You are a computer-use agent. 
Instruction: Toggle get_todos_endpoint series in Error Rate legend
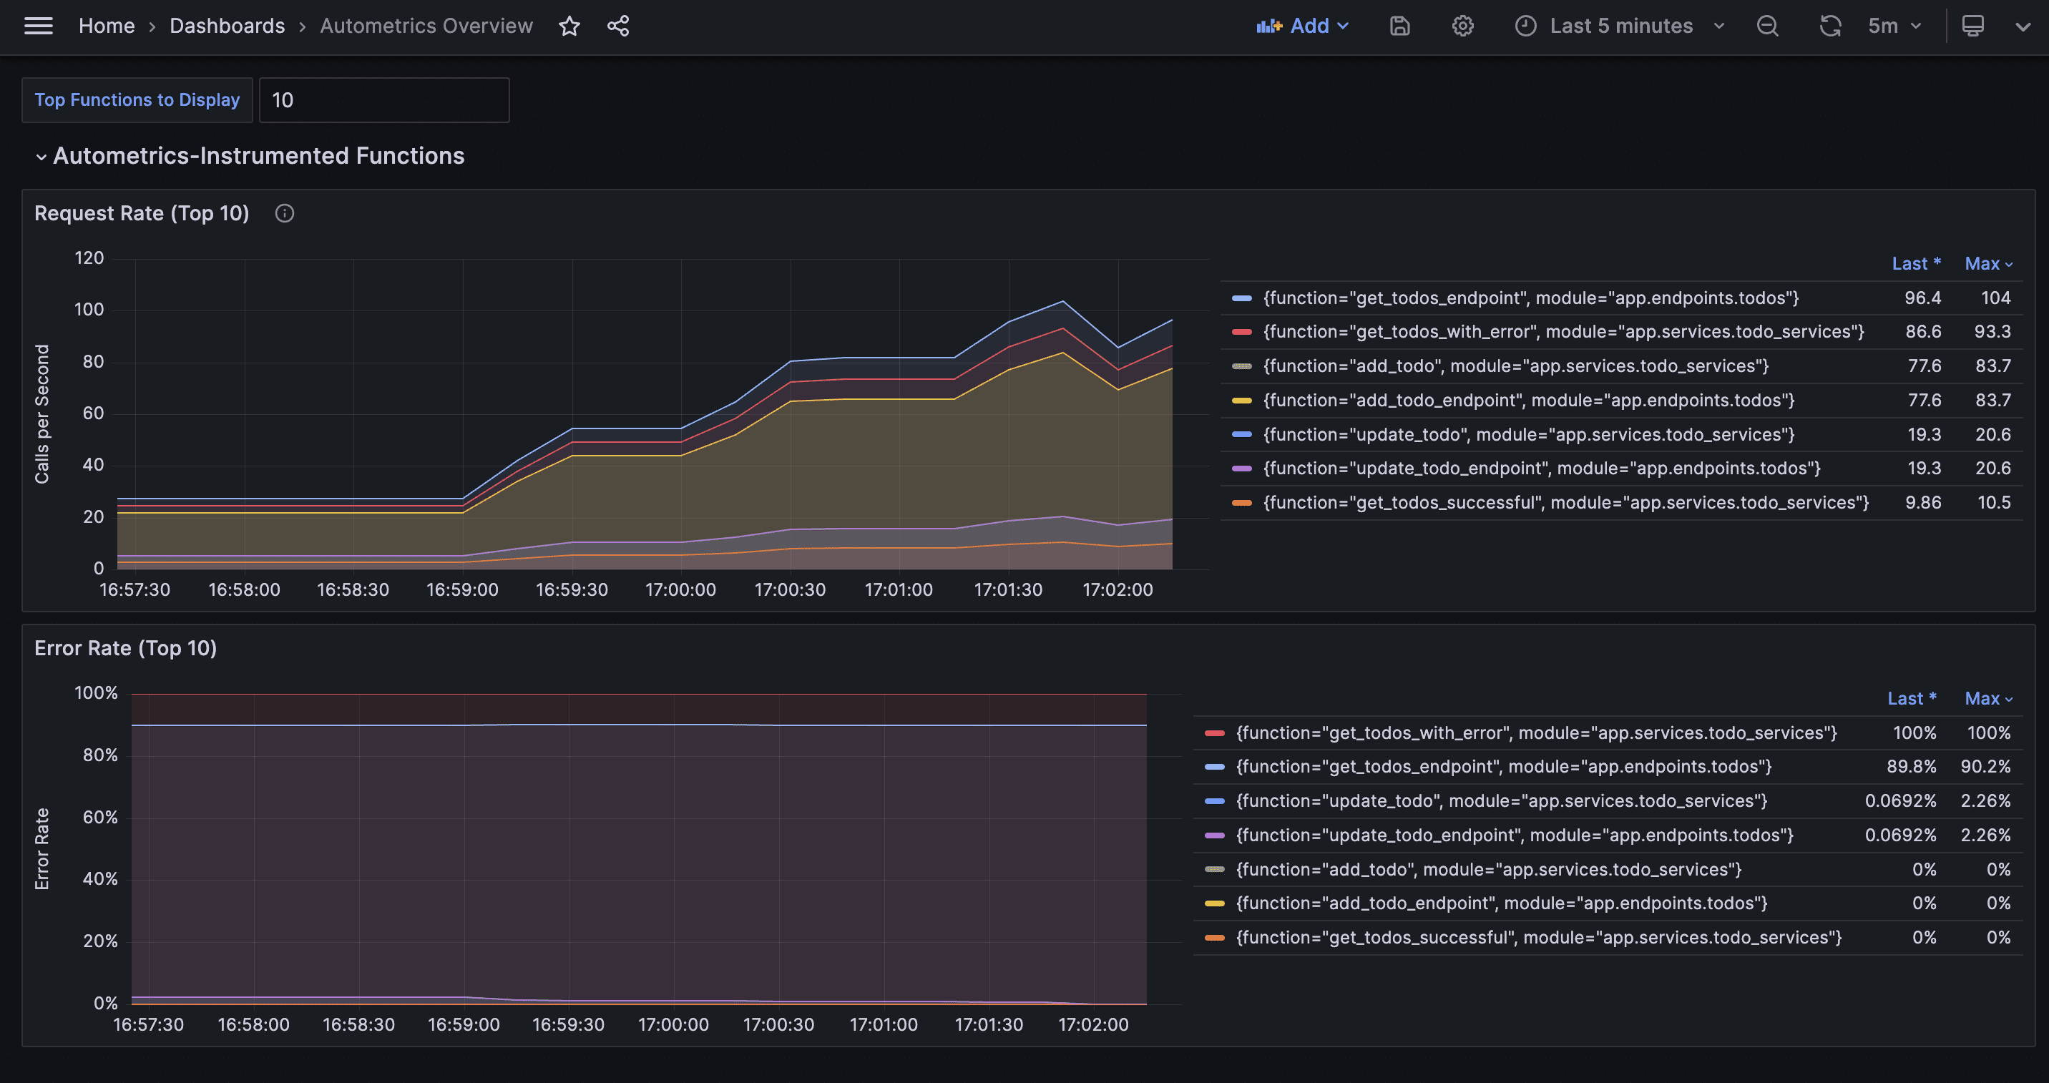point(1504,767)
